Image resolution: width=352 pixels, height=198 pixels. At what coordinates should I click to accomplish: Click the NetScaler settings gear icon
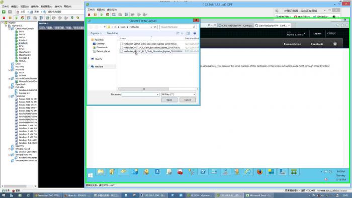335,44
